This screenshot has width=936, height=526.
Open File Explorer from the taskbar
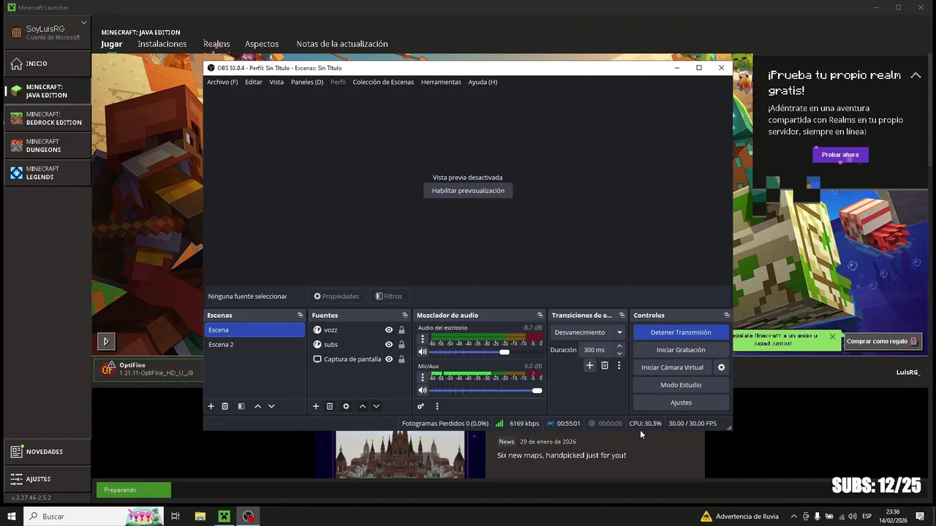click(200, 517)
